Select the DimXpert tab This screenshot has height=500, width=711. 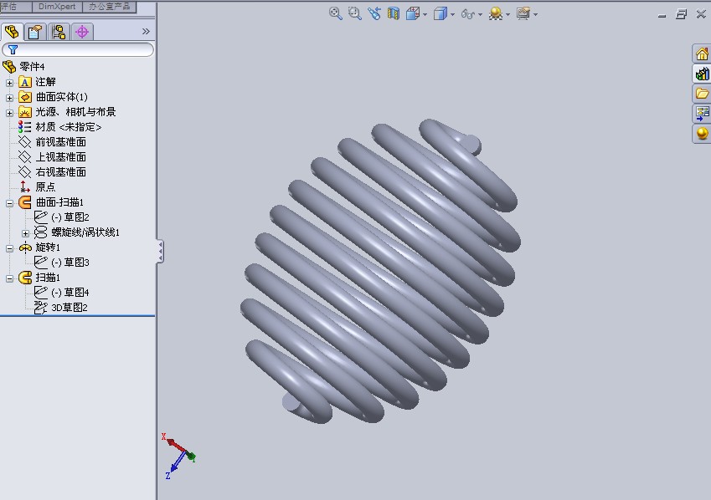click(57, 7)
